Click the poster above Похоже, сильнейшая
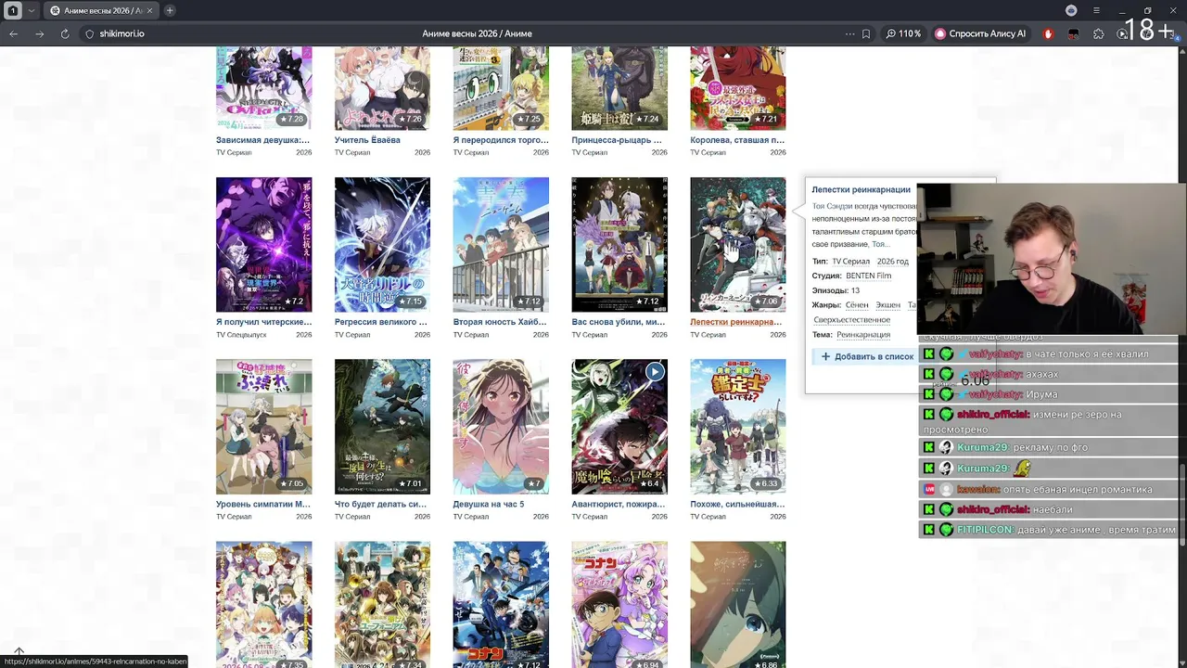1187x668 pixels. click(x=738, y=427)
